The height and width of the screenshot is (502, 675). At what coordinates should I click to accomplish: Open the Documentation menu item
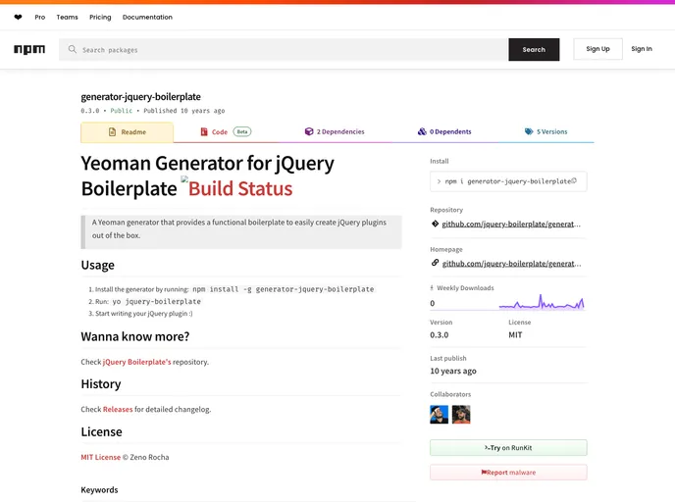[x=147, y=18]
